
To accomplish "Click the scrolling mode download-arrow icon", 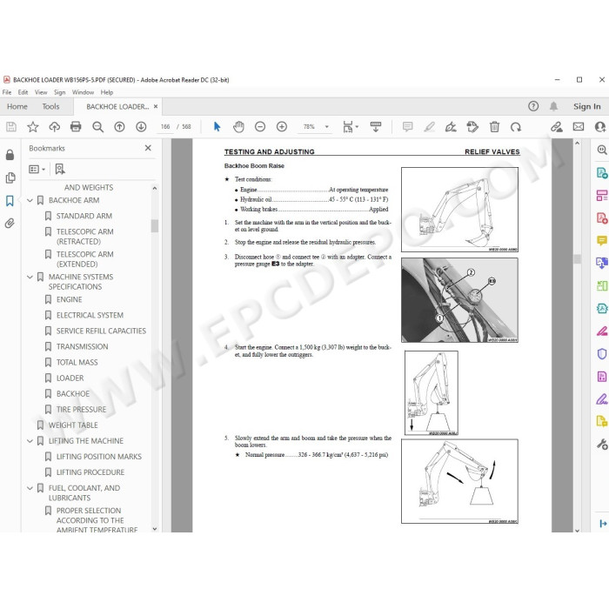I will tap(376, 127).
